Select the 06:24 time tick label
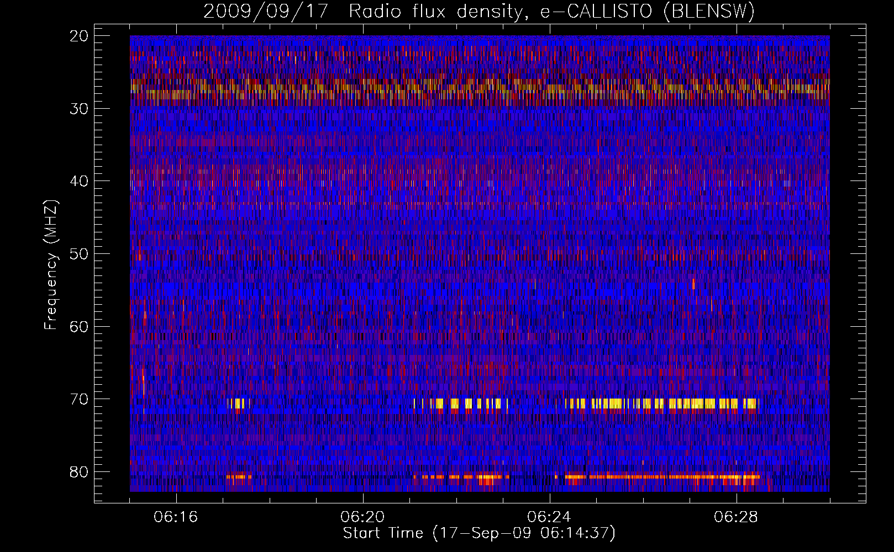The height and width of the screenshot is (552, 894). pos(549,517)
